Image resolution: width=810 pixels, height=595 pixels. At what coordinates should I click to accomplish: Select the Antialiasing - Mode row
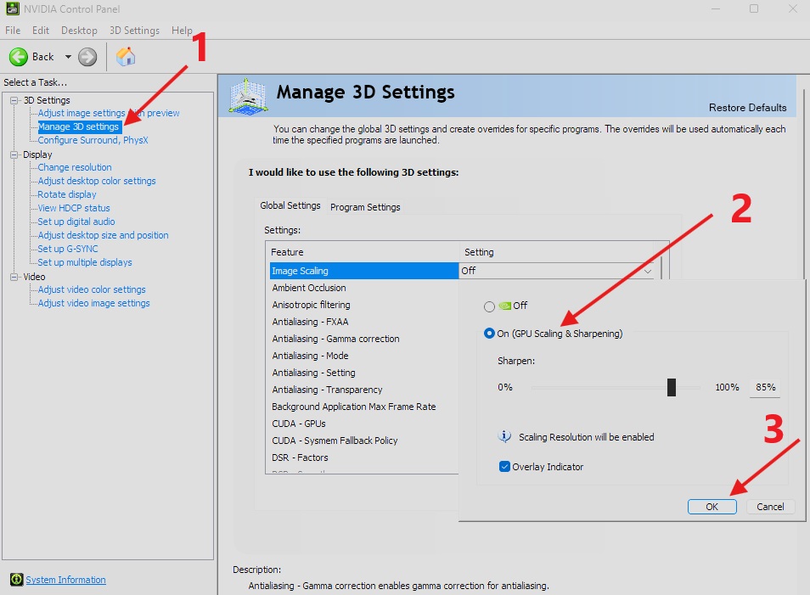(x=363, y=356)
